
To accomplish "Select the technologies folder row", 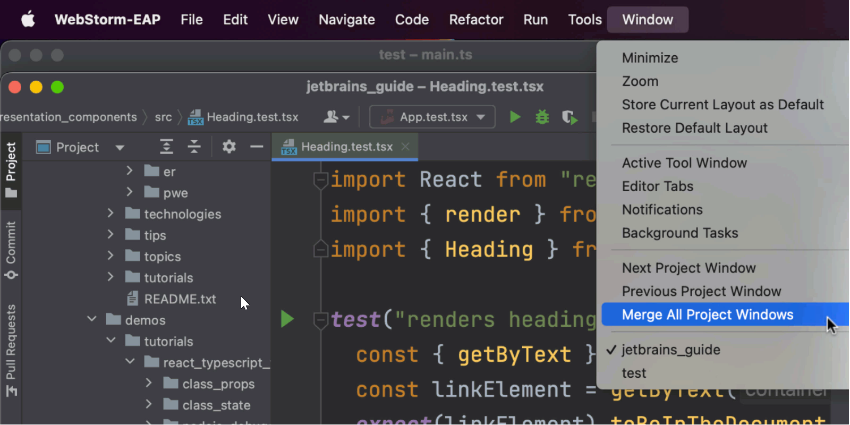I will click(147, 214).
